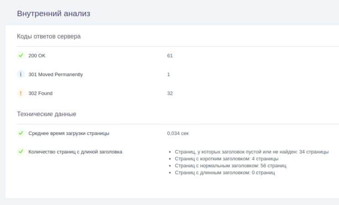The image size is (339, 205).
Task: Click the short-title bullet showing 4 страницы
Action: pyautogui.click(x=226, y=159)
